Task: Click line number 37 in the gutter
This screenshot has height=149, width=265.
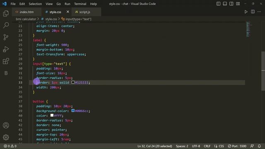Action: pyautogui.click(x=20, y=101)
